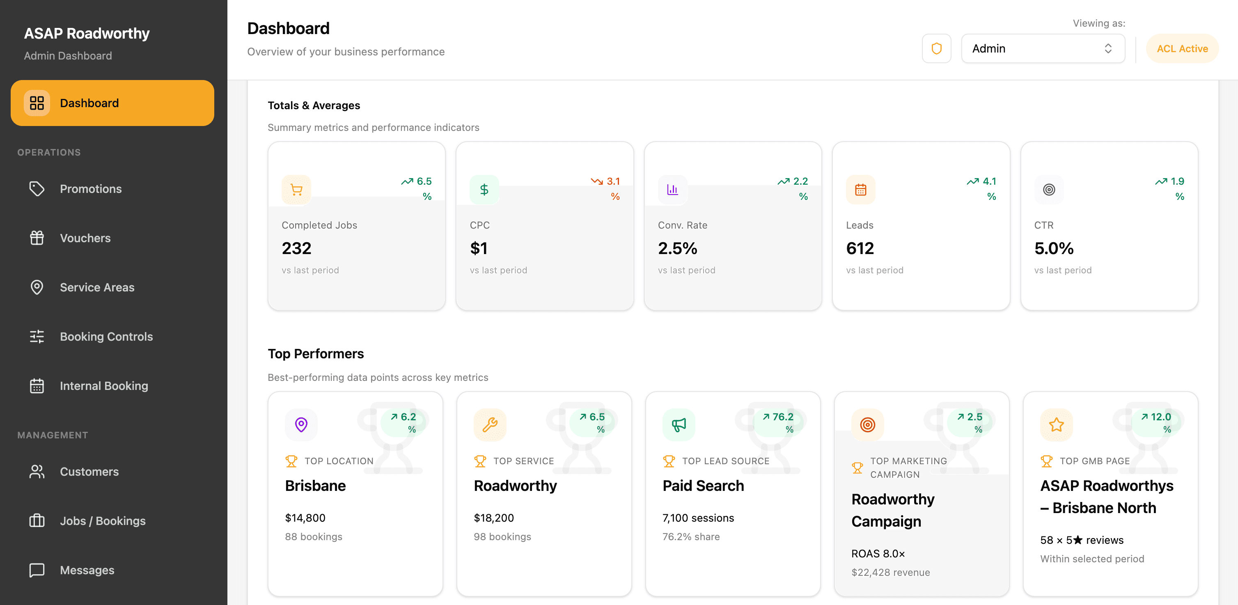Click the Top GMB Page 12.0% badge

(1157, 423)
